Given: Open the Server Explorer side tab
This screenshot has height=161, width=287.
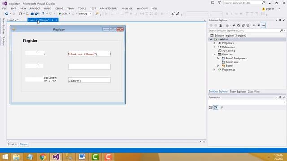Looking at the screenshot, I should click(3, 26).
